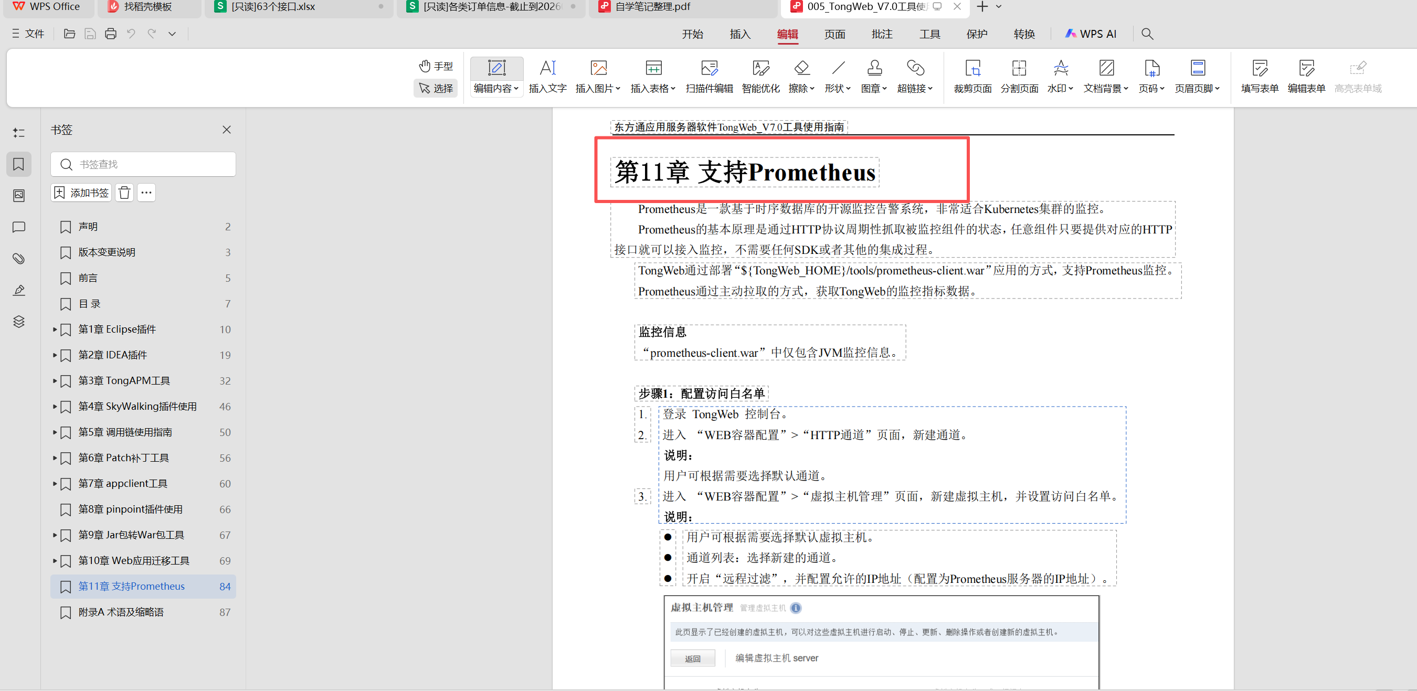Screen dimensions: 1417x691
Task: Click the undo arrow icon
Action: point(131,34)
